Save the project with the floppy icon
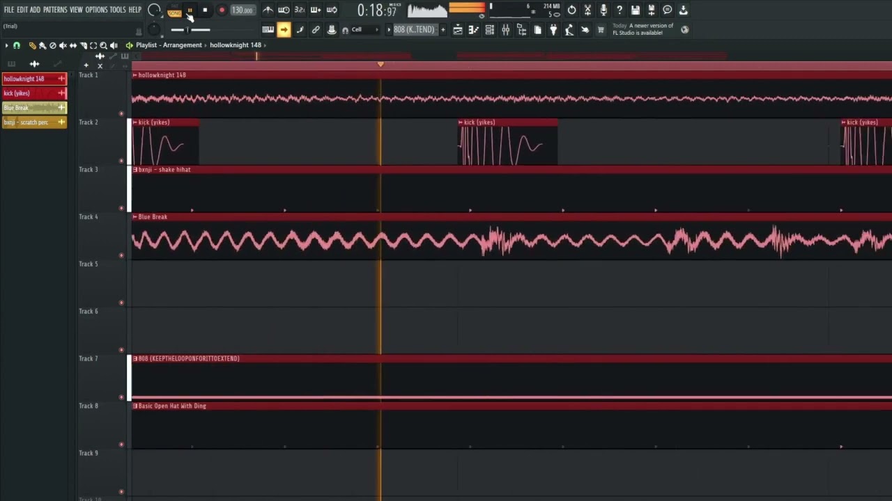892x501 pixels. (x=636, y=10)
